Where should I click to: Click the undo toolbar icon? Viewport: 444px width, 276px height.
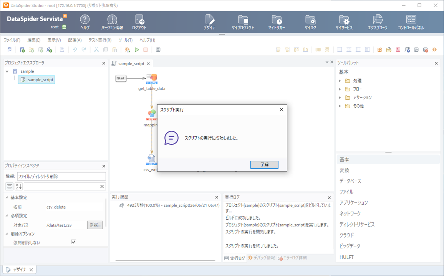click(x=75, y=50)
